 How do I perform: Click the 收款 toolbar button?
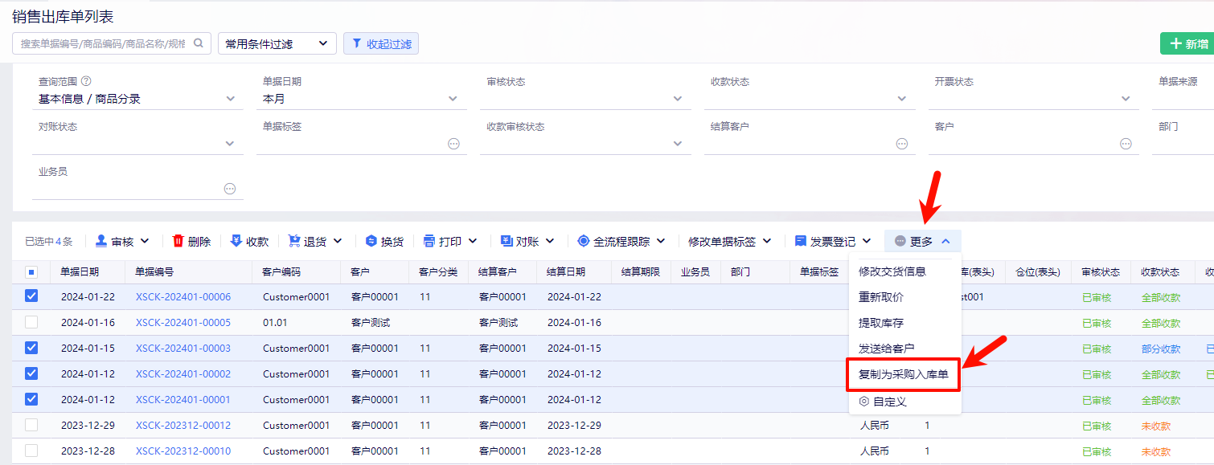[249, 241]
